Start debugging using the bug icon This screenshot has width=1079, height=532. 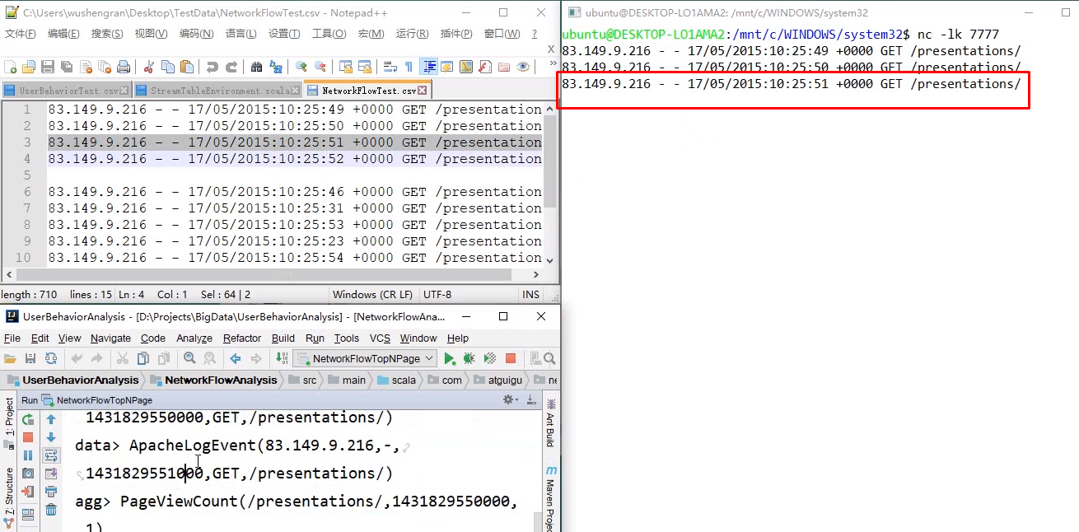coord(469,358)
